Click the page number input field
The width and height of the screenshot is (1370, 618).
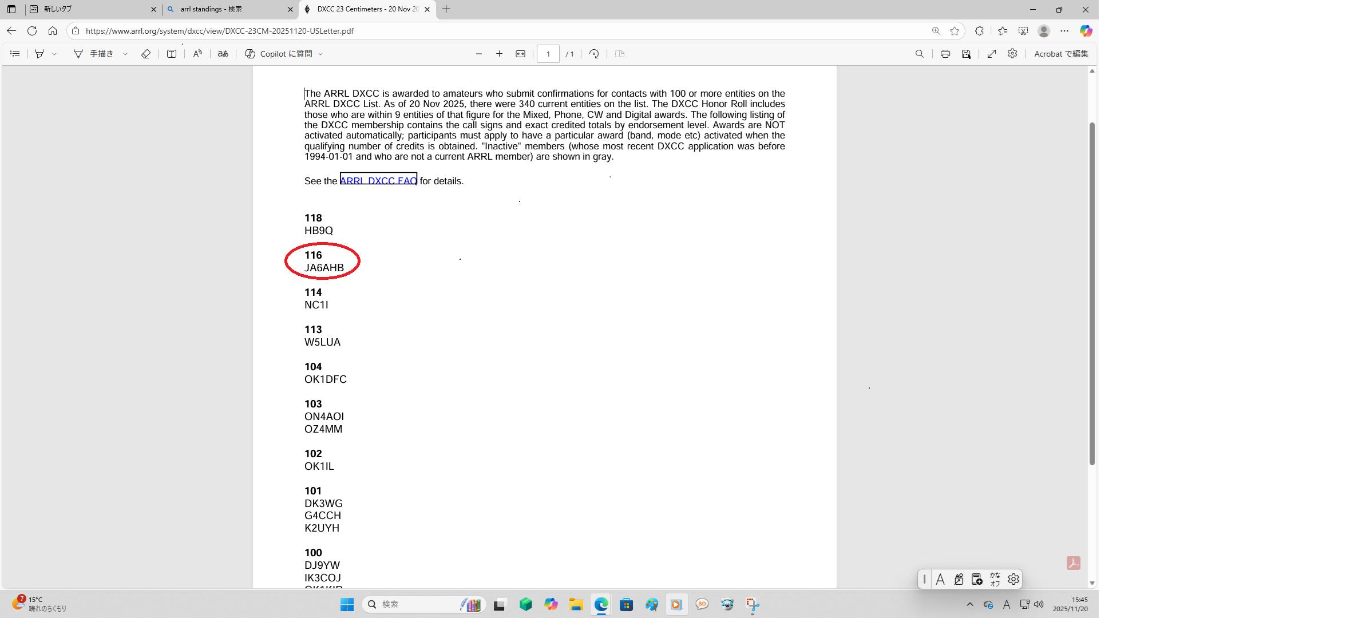pyautogui.click(x=548, y=54)
